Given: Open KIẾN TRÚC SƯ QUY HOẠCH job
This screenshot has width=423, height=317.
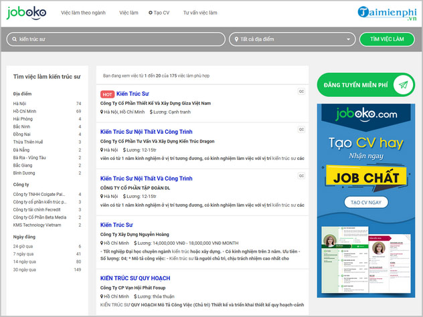Looking at the screenshot, I should pyautogui.click(x=135, y=278).
